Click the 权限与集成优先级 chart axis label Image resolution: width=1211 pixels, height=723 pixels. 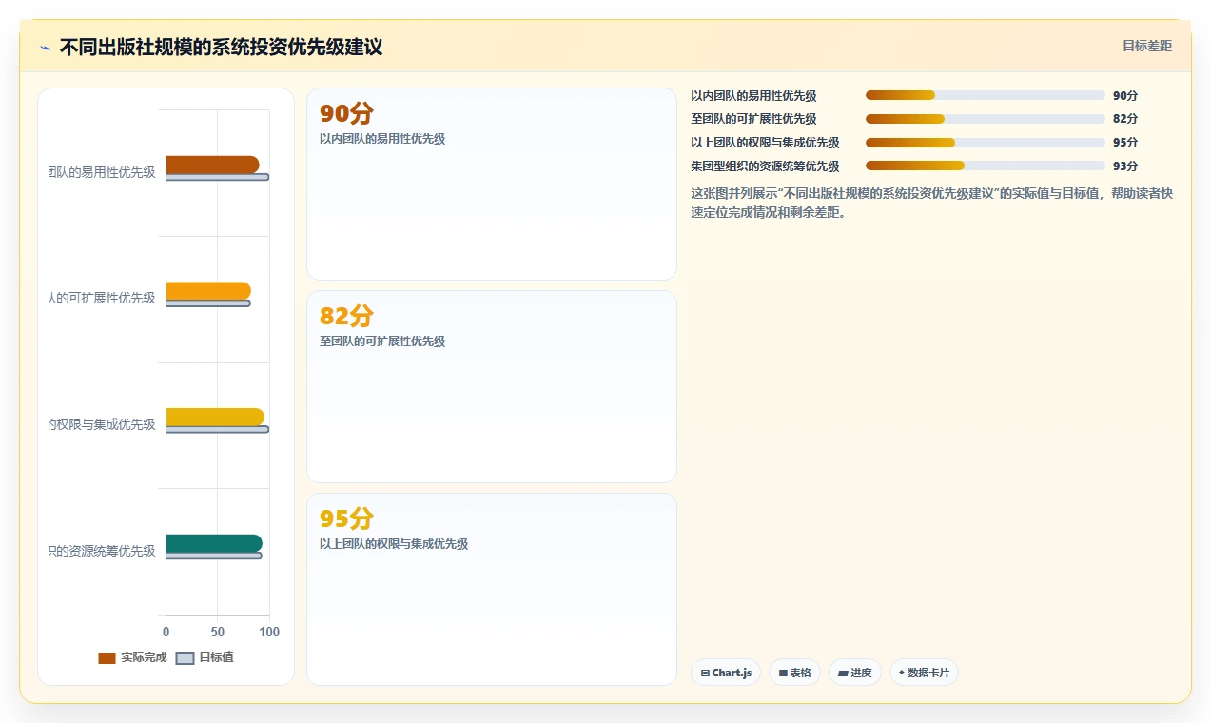coord(103,424)
